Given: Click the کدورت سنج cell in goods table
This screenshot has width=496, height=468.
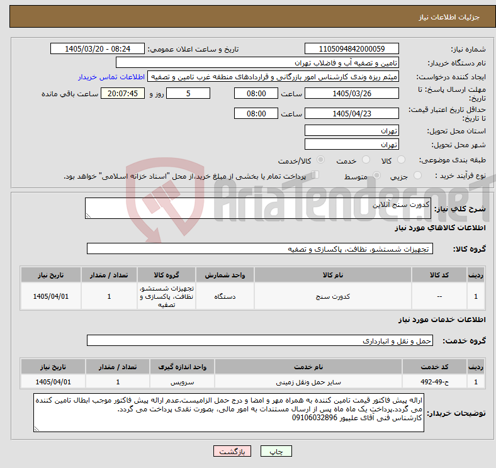Looking at the screenshot, I should (x=333, y=296).
